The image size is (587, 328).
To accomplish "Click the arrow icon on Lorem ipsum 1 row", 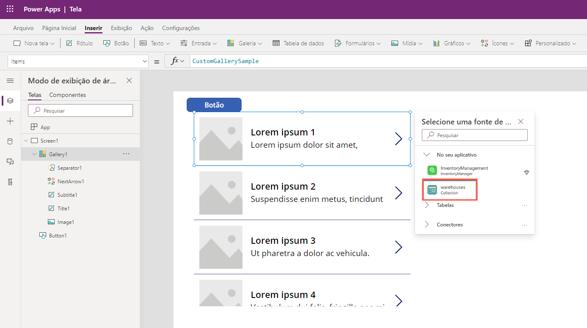I will (399, 138).
